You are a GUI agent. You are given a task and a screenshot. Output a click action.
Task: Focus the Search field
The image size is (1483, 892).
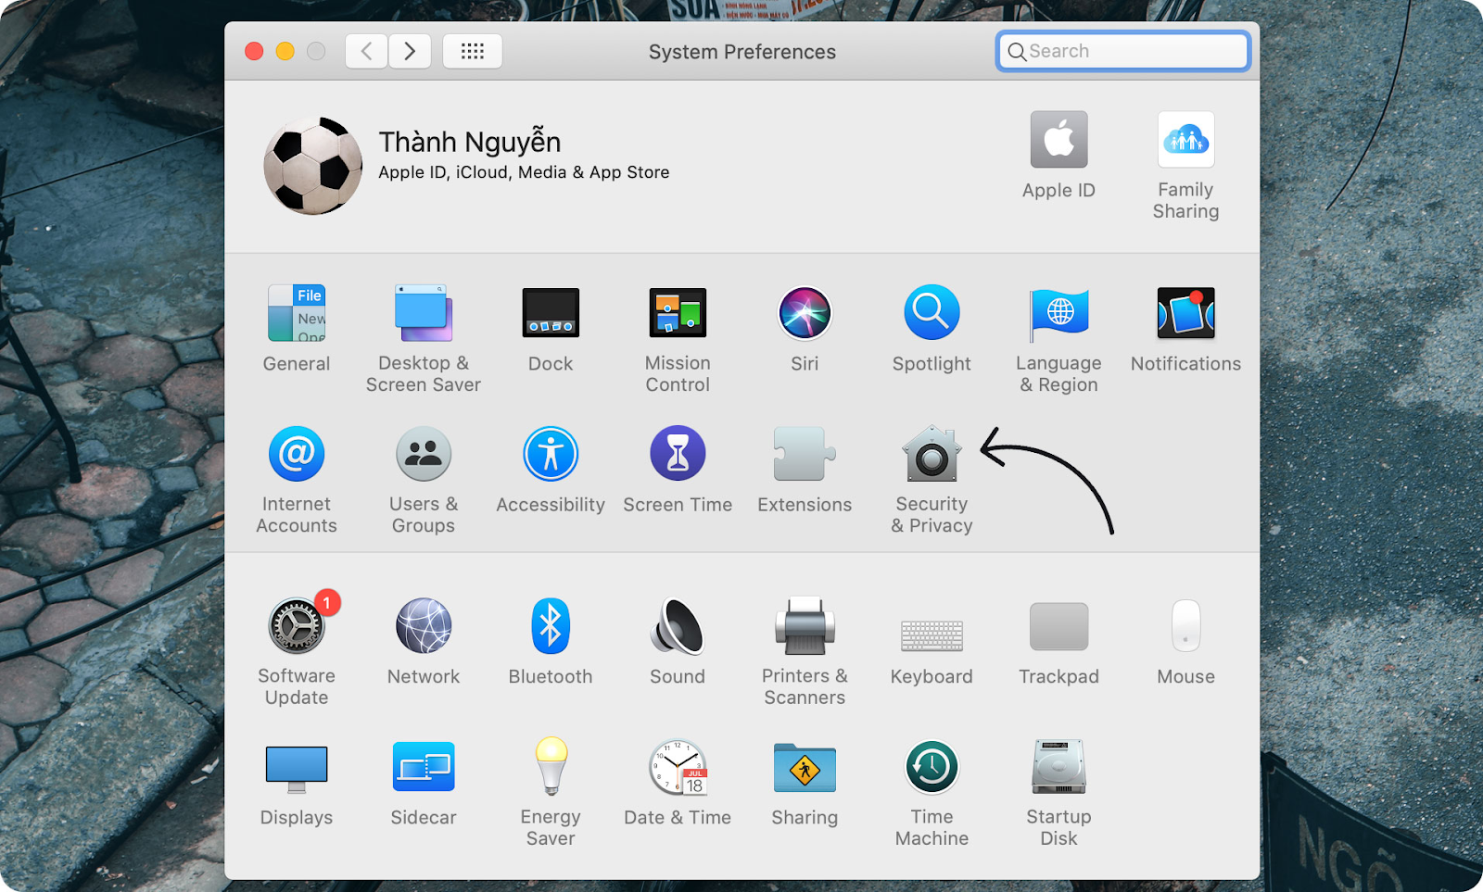[x=1123, y=51]
